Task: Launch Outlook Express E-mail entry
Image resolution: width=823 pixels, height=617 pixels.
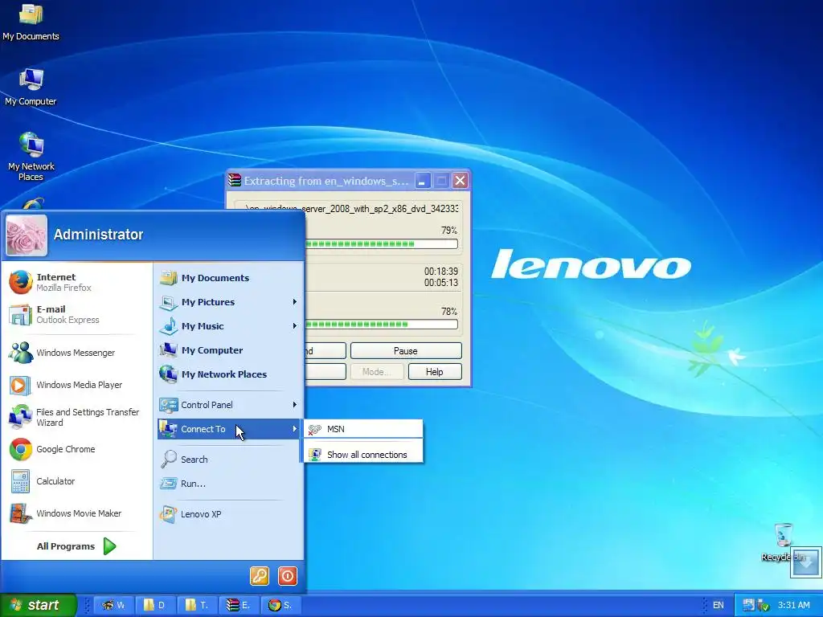Action: [x=78, y=314]
